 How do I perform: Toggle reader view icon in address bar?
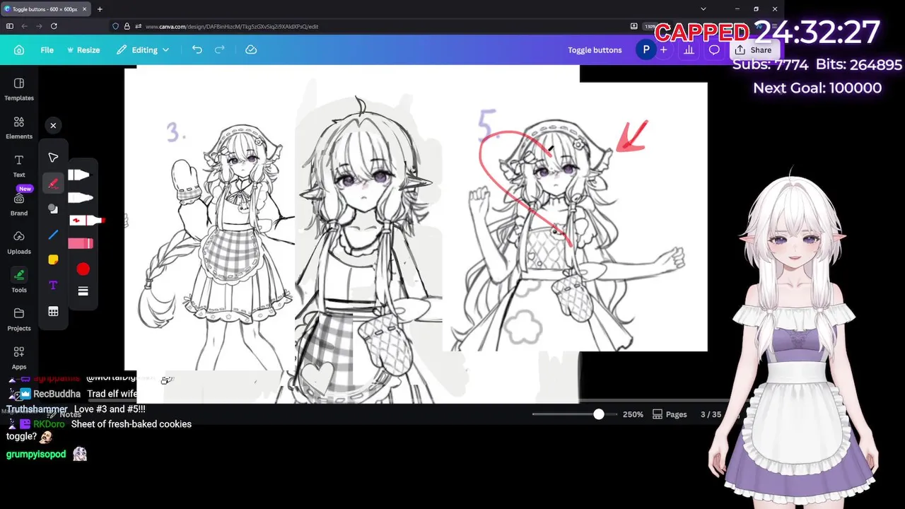click(x=634, y=26)
